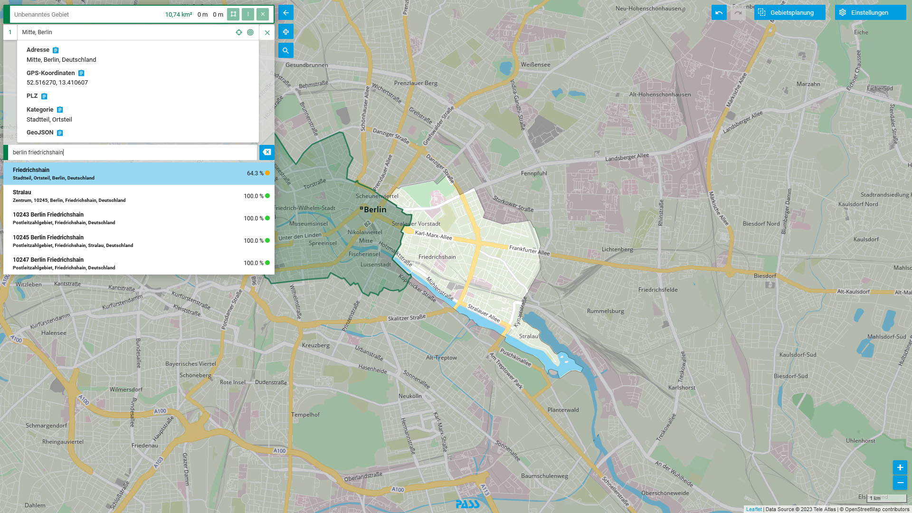
Task: Click the Neukölln map label
Action: [410, 396]
